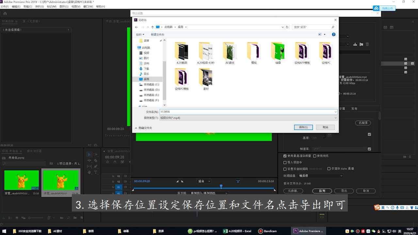
Task: Open the AE素材 taskbar folder window
Action: (55, 231)
